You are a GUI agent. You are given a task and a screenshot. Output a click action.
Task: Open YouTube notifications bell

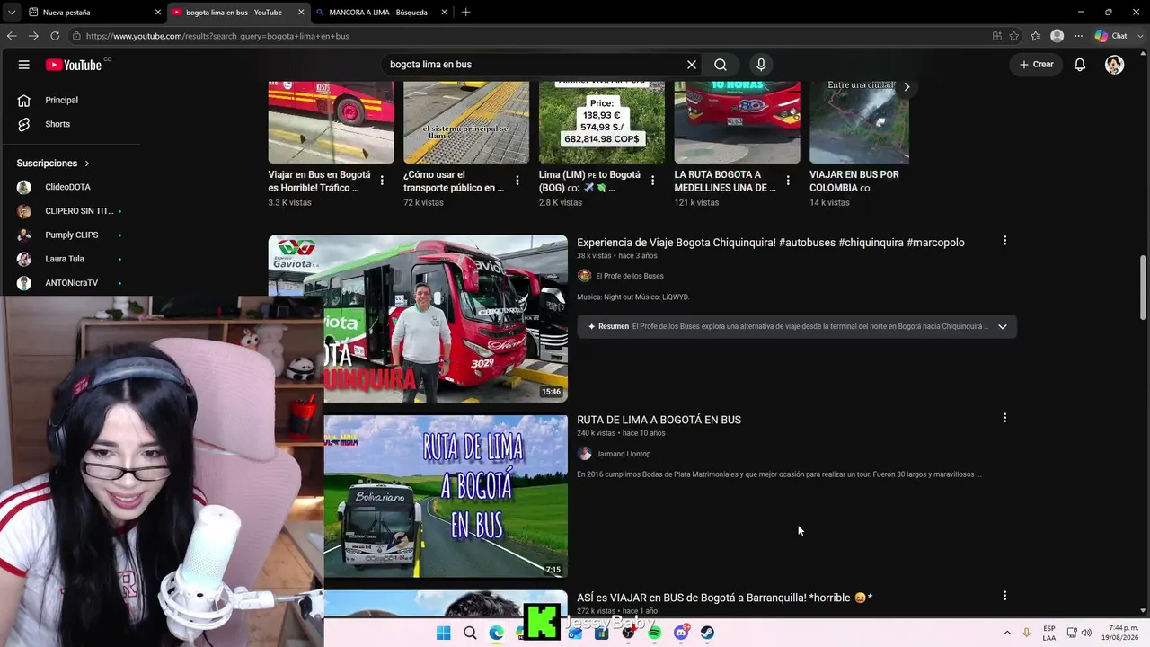coord(1080,65)
